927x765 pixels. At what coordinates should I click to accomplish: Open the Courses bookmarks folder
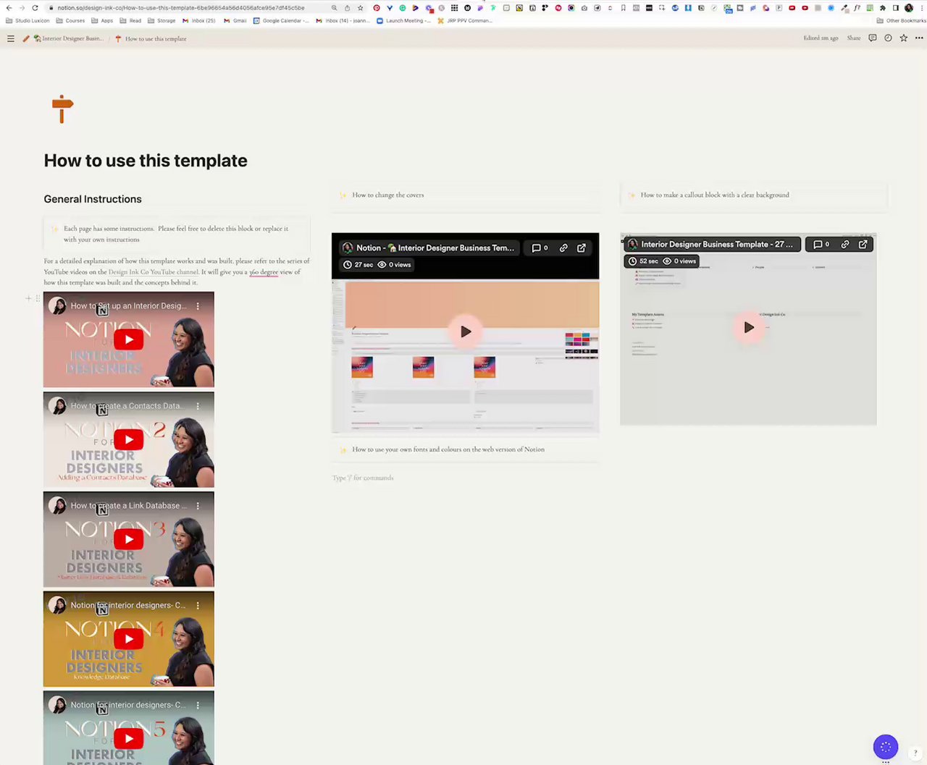71,21
